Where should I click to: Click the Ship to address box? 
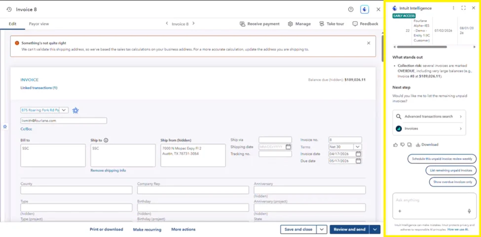coord(123,156)
